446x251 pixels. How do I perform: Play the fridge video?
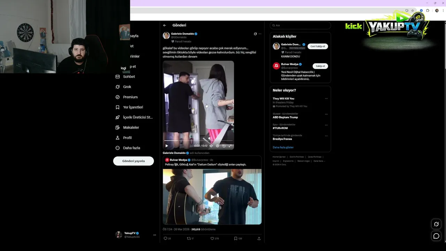167,146
